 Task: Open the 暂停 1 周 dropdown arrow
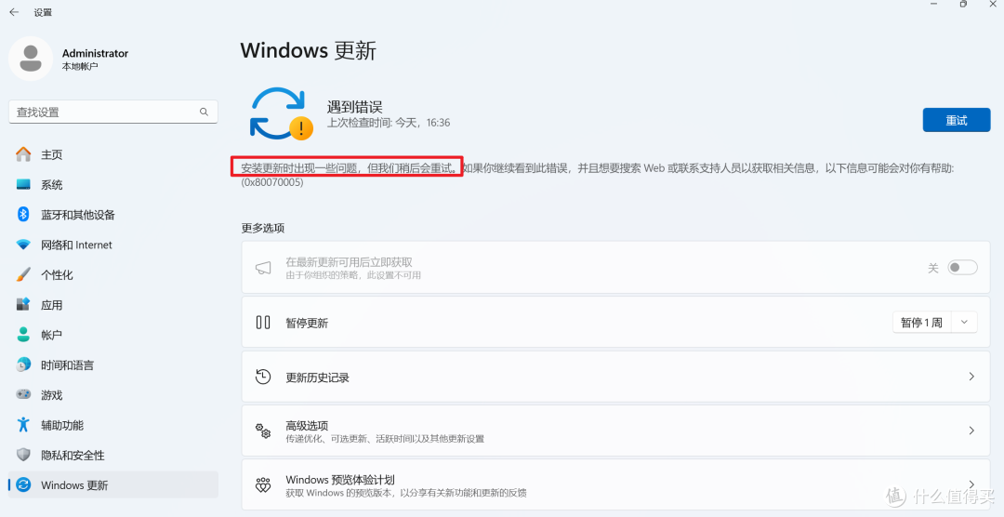[964, 323]
